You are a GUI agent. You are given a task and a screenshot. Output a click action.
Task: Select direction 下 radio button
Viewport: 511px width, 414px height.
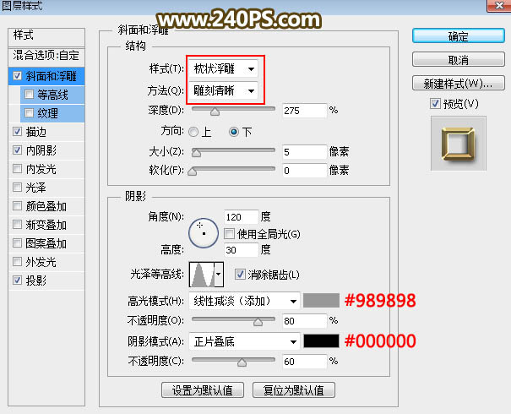[x=234, y=132]
